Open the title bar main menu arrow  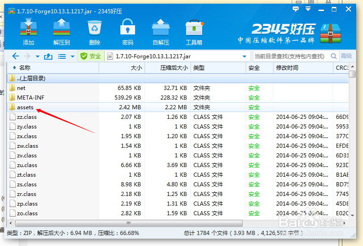click(308, 9)
